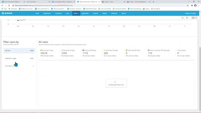
Task: Open the Chrome three-dot menu
Action: (x=199, y=5)
